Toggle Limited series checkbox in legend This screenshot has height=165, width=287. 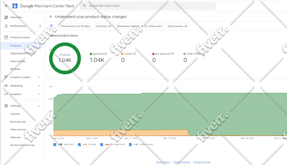pos(79,144)
